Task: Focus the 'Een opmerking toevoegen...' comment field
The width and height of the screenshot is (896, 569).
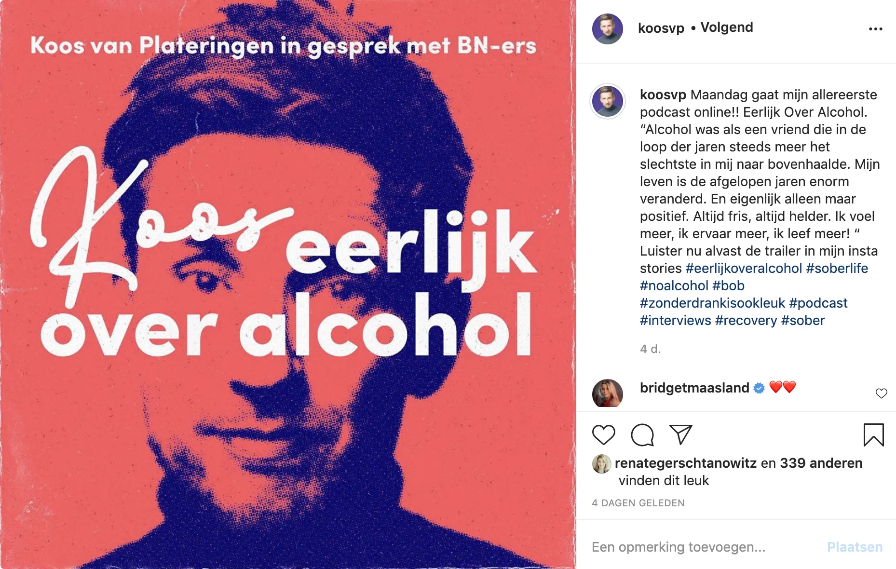Action: [x=704, y=547]
